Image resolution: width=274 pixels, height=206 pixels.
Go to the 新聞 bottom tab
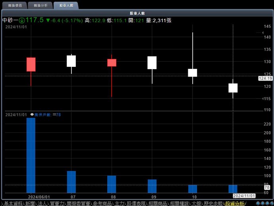(x=30, y=203)
